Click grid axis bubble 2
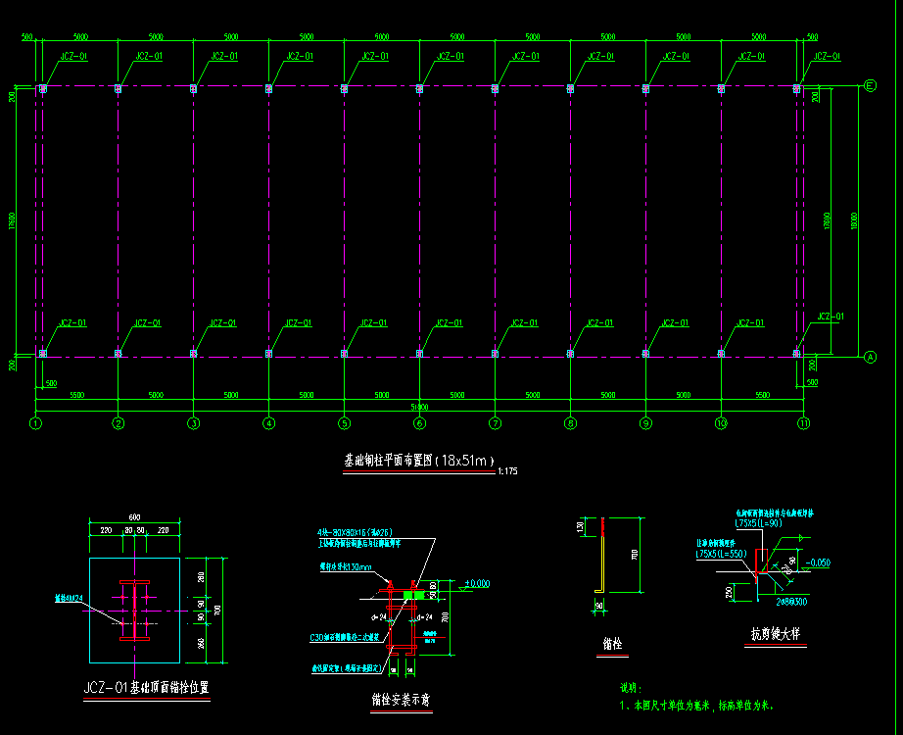The image size is (903, 735). [119, 423]
